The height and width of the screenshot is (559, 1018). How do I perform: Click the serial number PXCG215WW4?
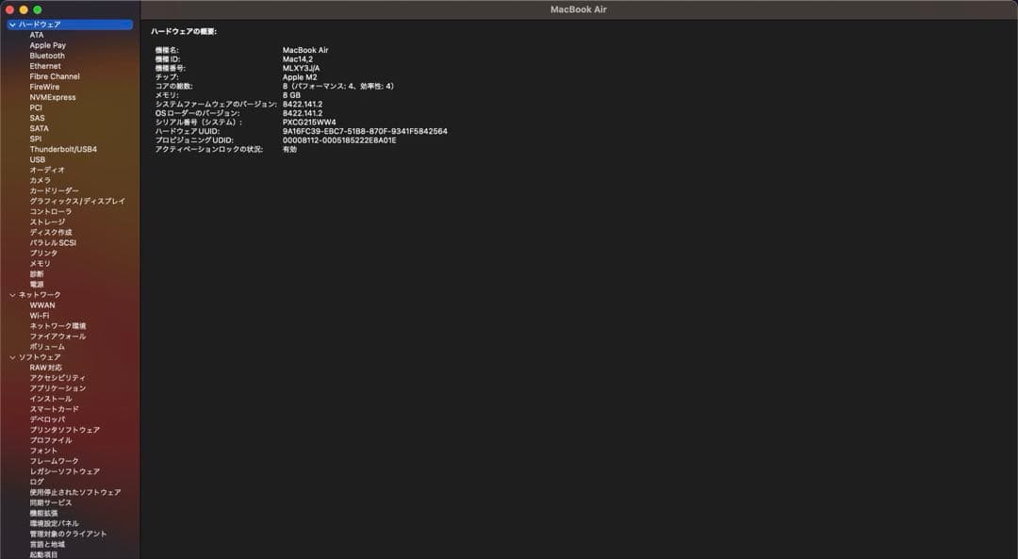pyautogui.click(x=309, y=122)
